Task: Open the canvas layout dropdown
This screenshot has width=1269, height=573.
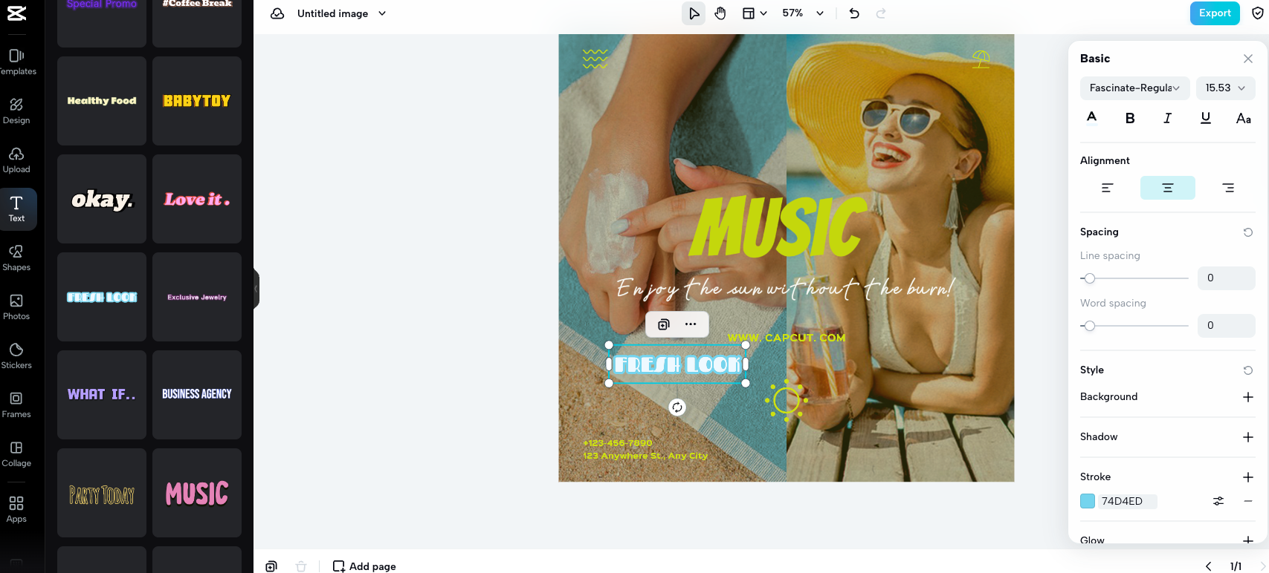Action: pyautogui.click(x=755, y=13)
